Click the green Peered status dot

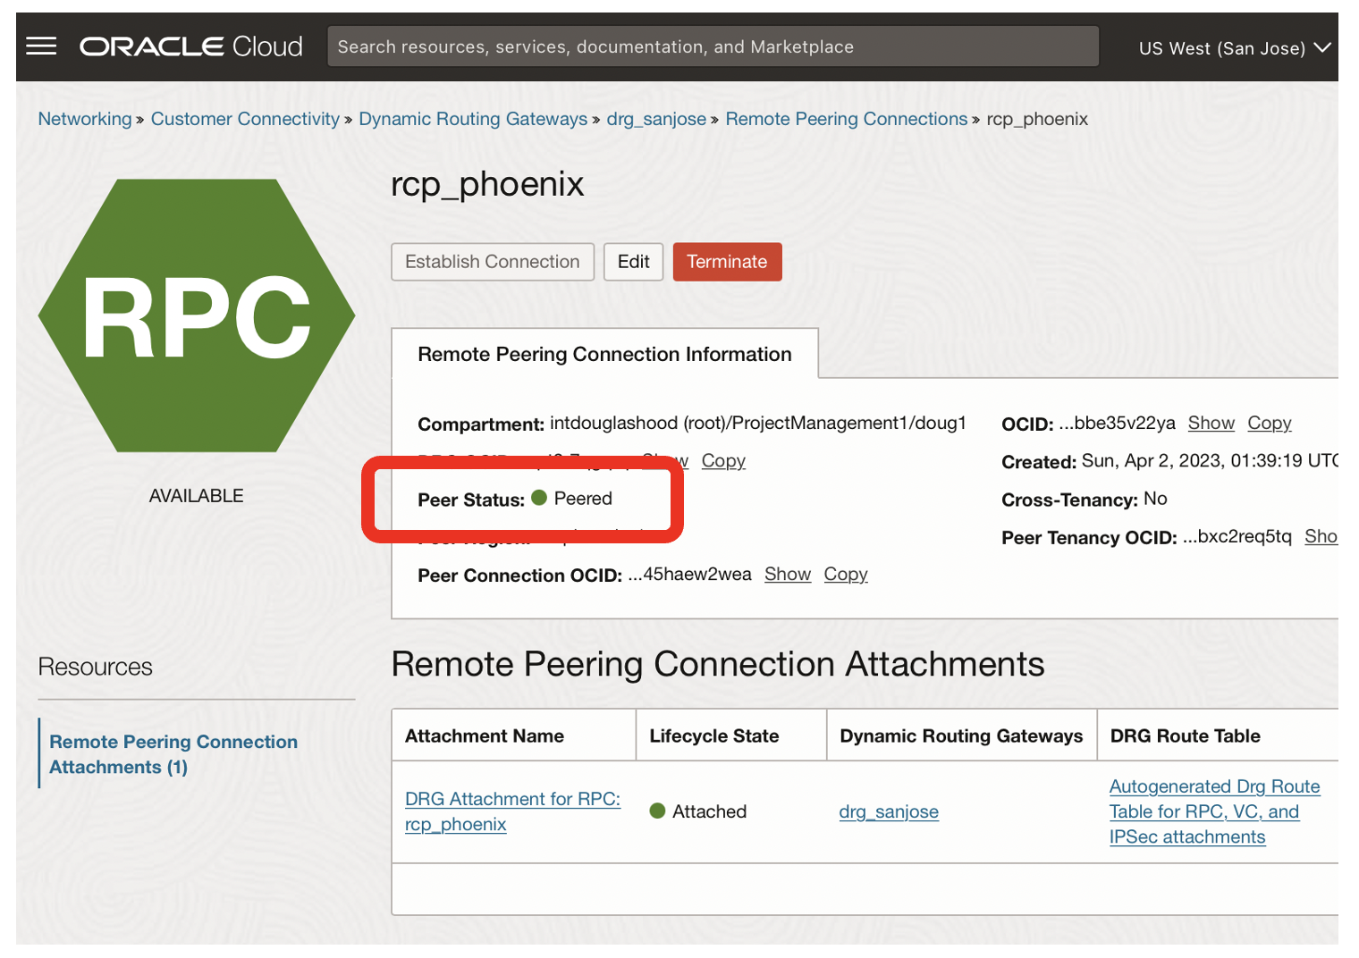tap(539, 498)
